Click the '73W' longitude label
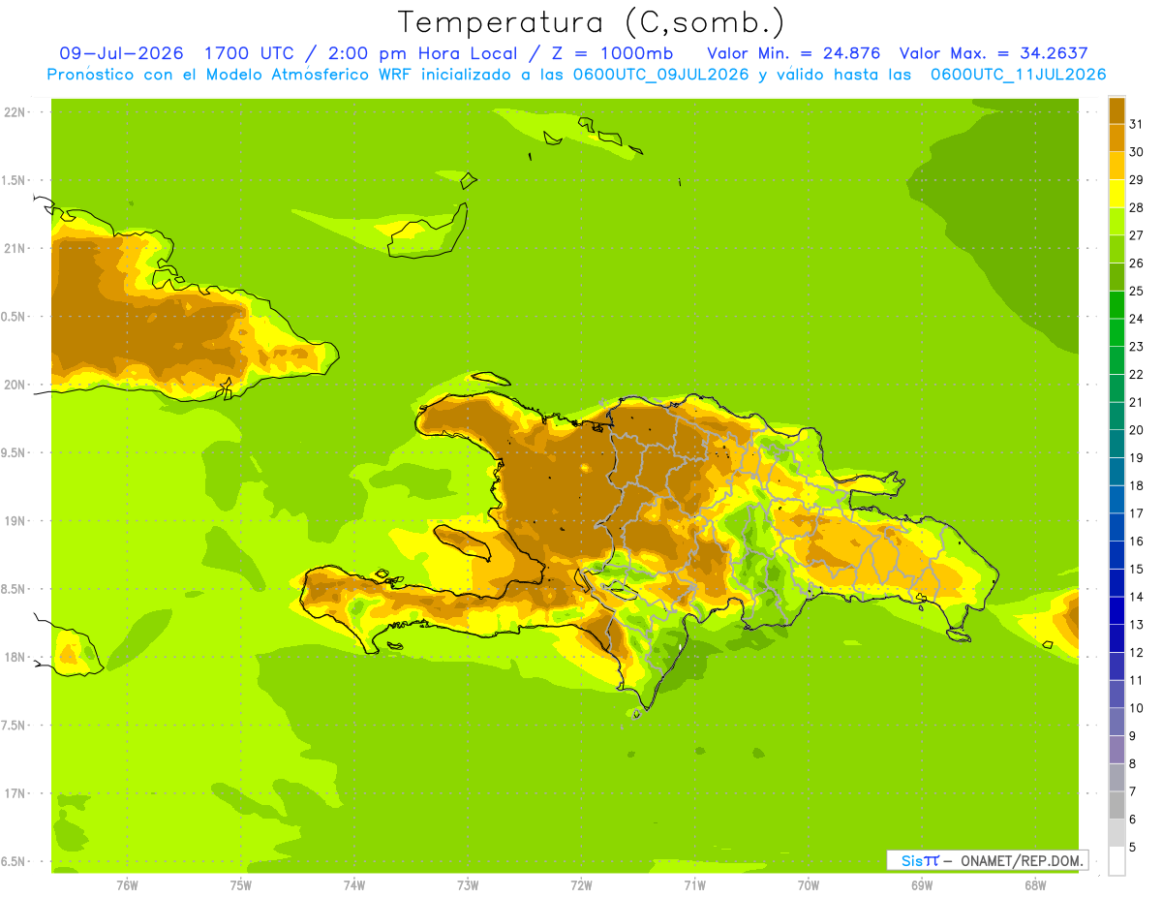Viewport: 1162px width, 898px height. pyautogui.click(x=468, y=885)
